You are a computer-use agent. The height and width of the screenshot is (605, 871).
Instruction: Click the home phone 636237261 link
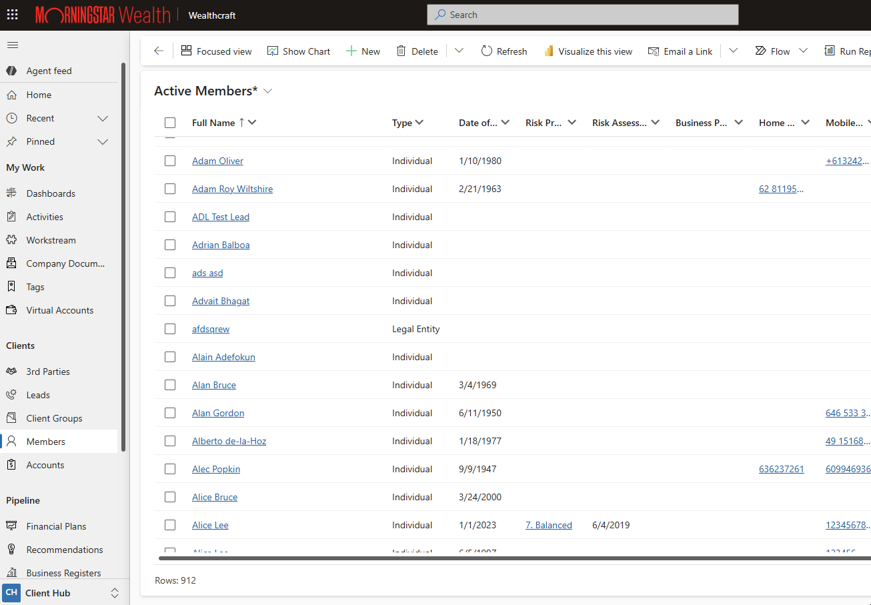click(x=782, y=469)
